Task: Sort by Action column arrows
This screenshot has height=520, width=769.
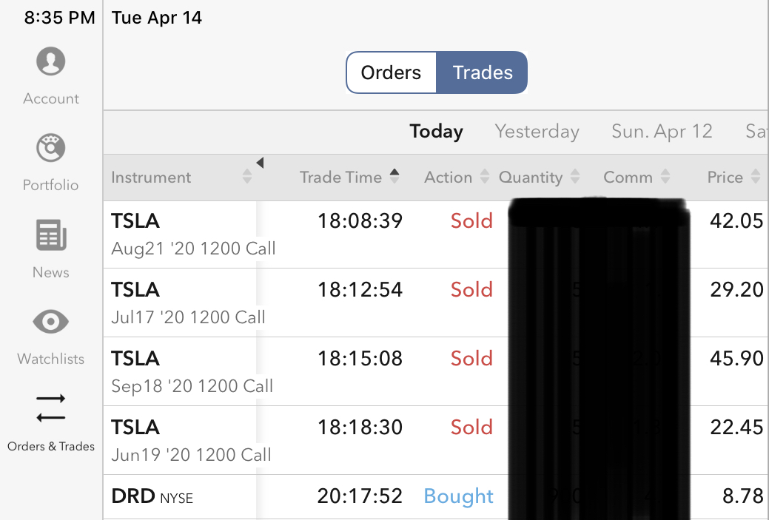Action: 485,177
